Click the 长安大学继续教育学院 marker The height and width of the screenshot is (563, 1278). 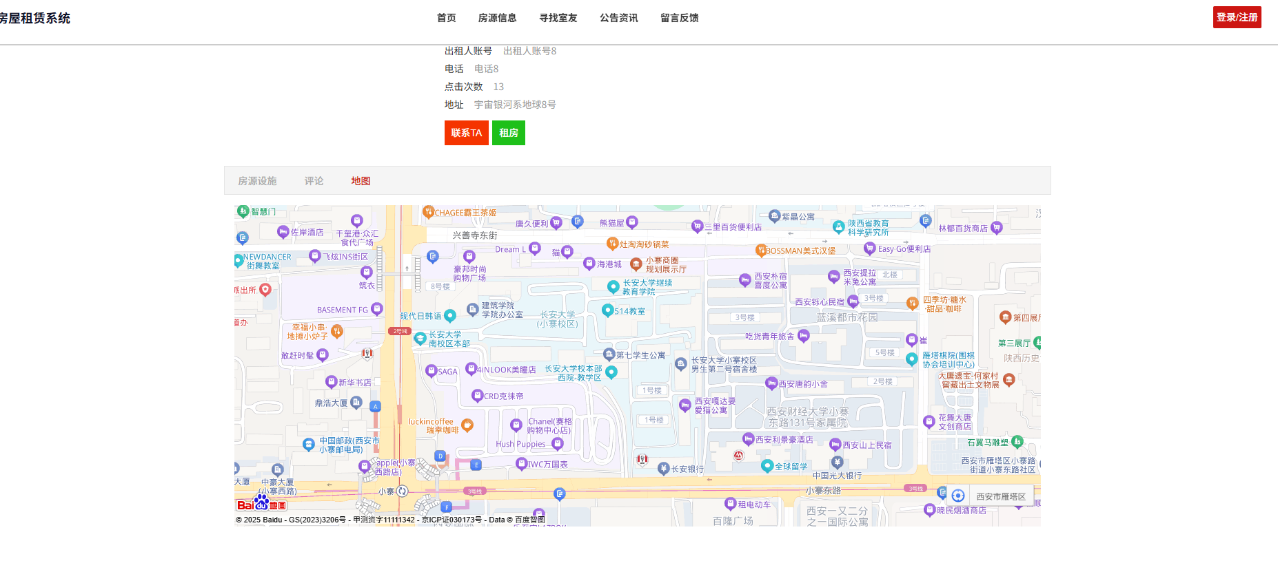click(613, 287)
